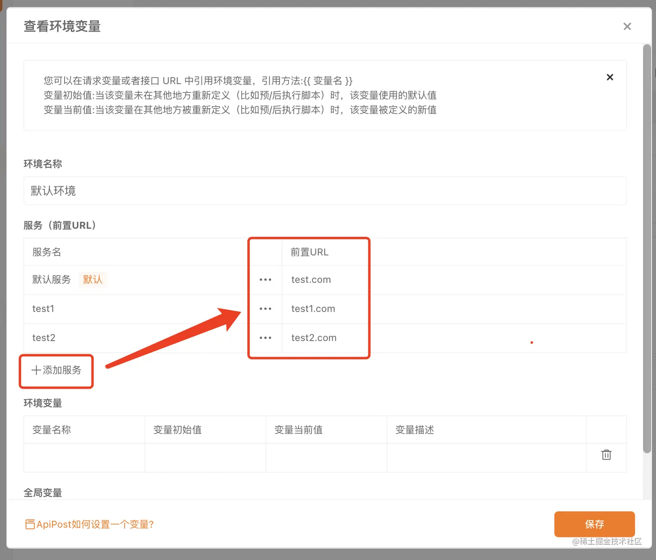Select the test1 service name

(43, 309)
